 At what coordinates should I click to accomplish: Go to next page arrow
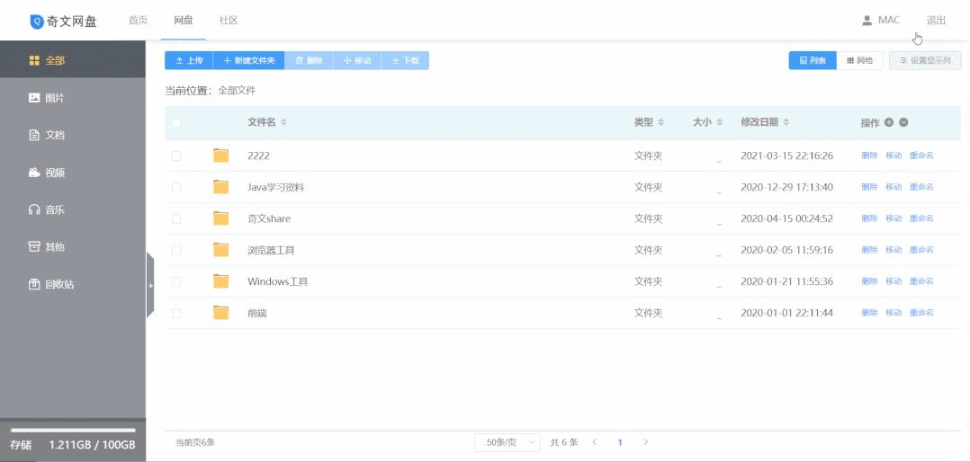click(646, 442)
